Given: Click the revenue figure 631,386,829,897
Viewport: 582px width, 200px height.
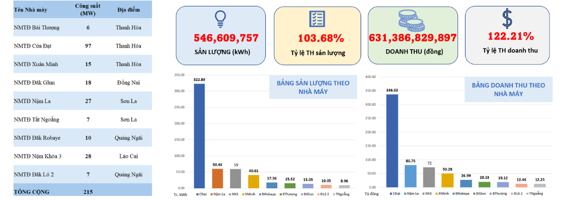Looking at the screenshot, I should point(413,38).
